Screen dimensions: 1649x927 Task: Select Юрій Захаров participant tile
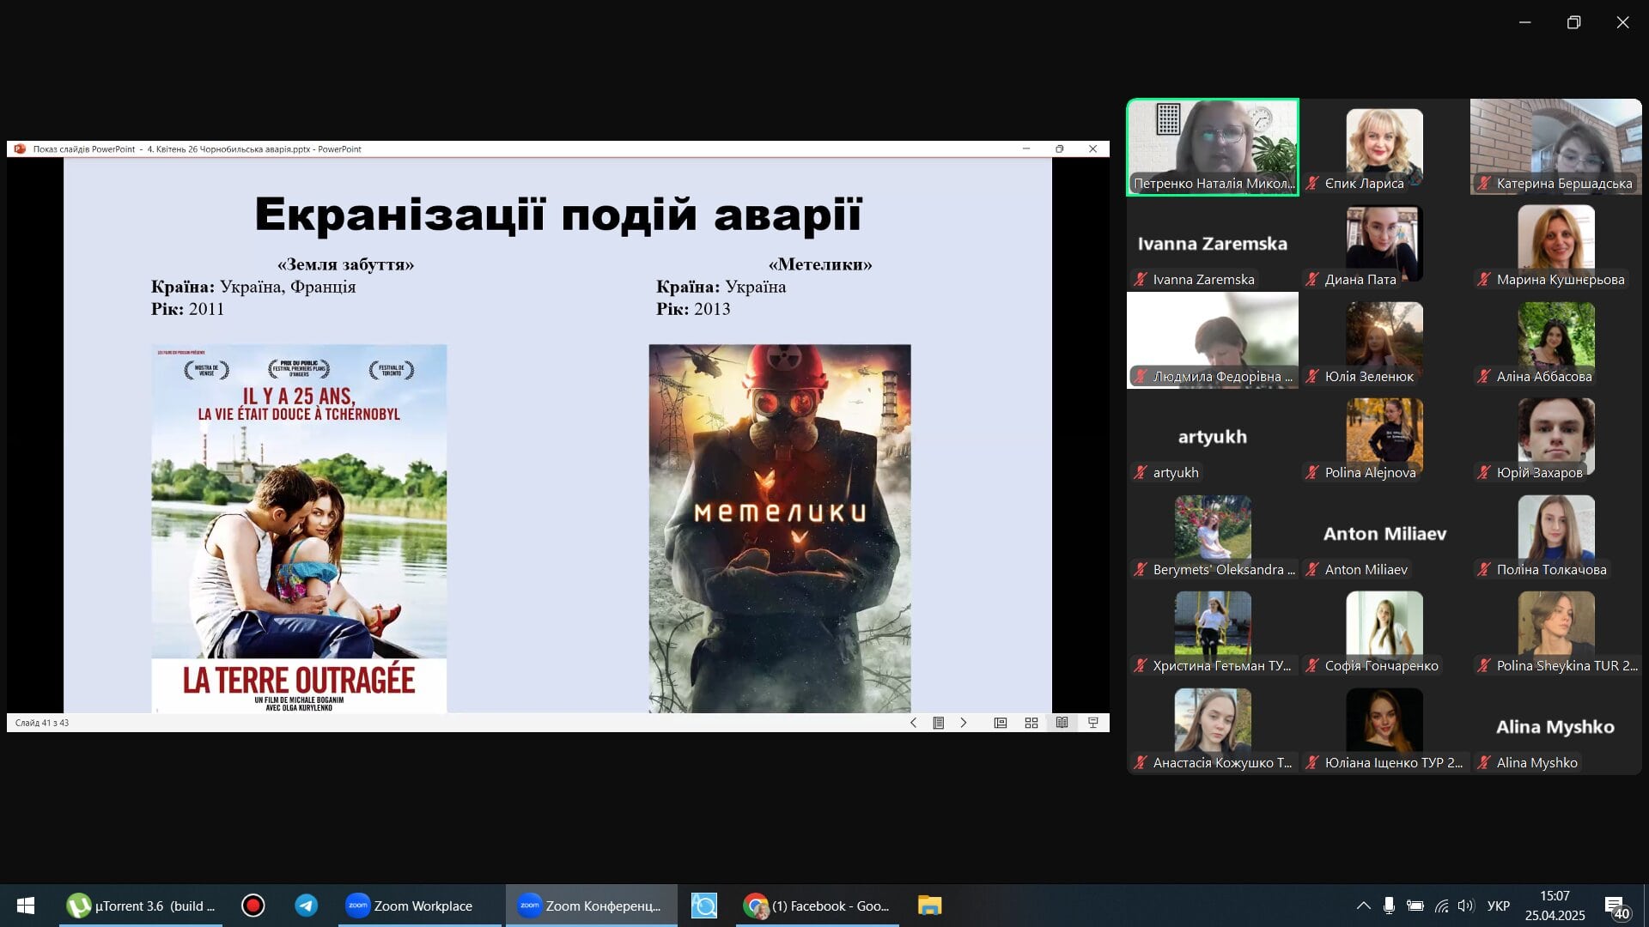(1556, 437)
